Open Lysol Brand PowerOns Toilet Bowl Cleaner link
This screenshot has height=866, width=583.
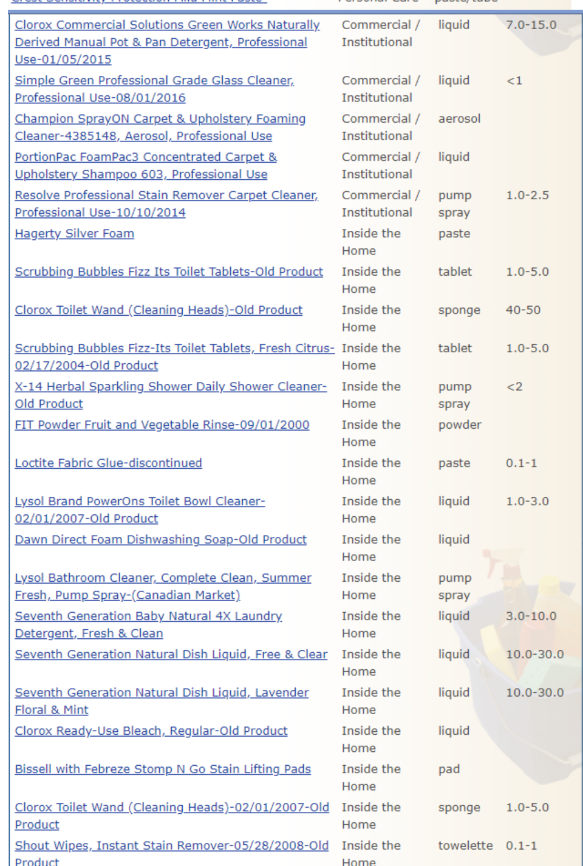click(x=140, y=502)
